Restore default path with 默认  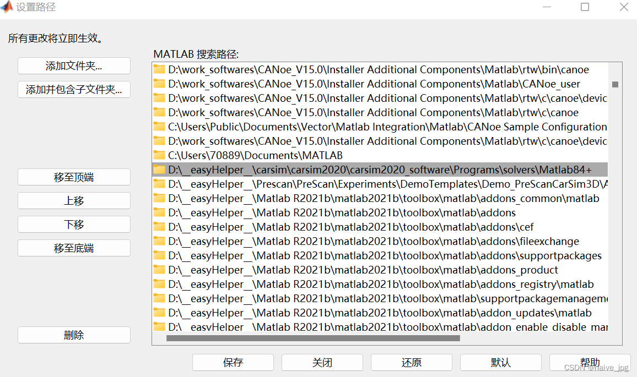click(500, 362)
